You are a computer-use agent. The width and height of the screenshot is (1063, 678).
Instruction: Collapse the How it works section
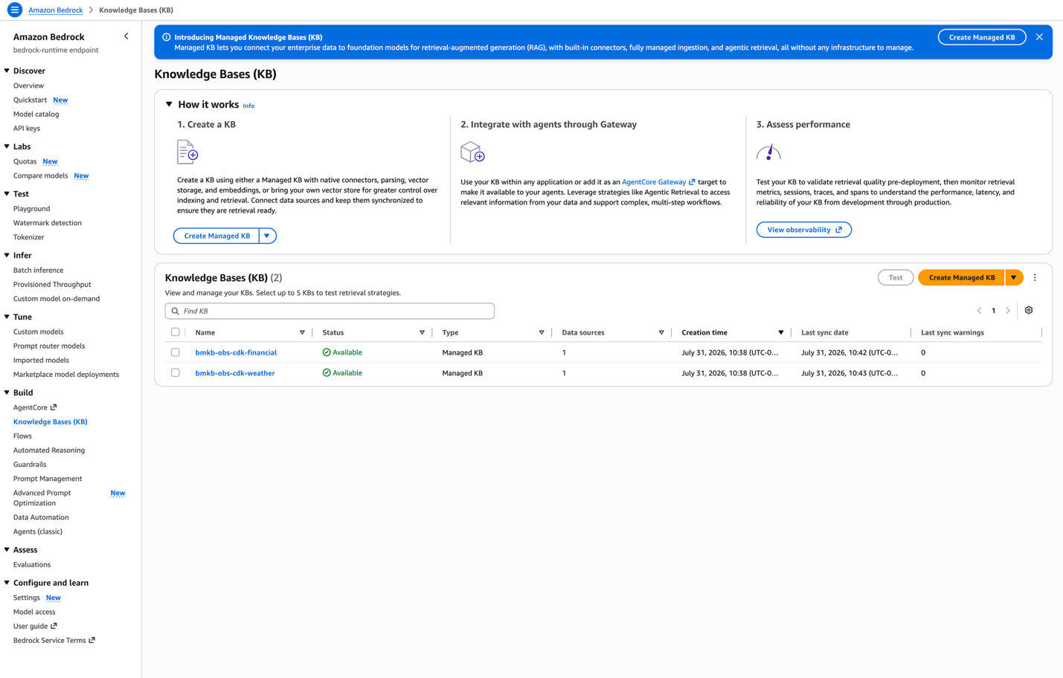point(170,105)
